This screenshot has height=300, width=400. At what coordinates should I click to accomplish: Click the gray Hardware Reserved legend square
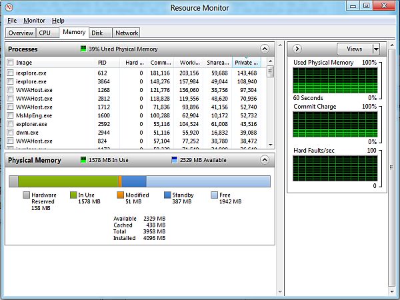[x=26, y=195]
